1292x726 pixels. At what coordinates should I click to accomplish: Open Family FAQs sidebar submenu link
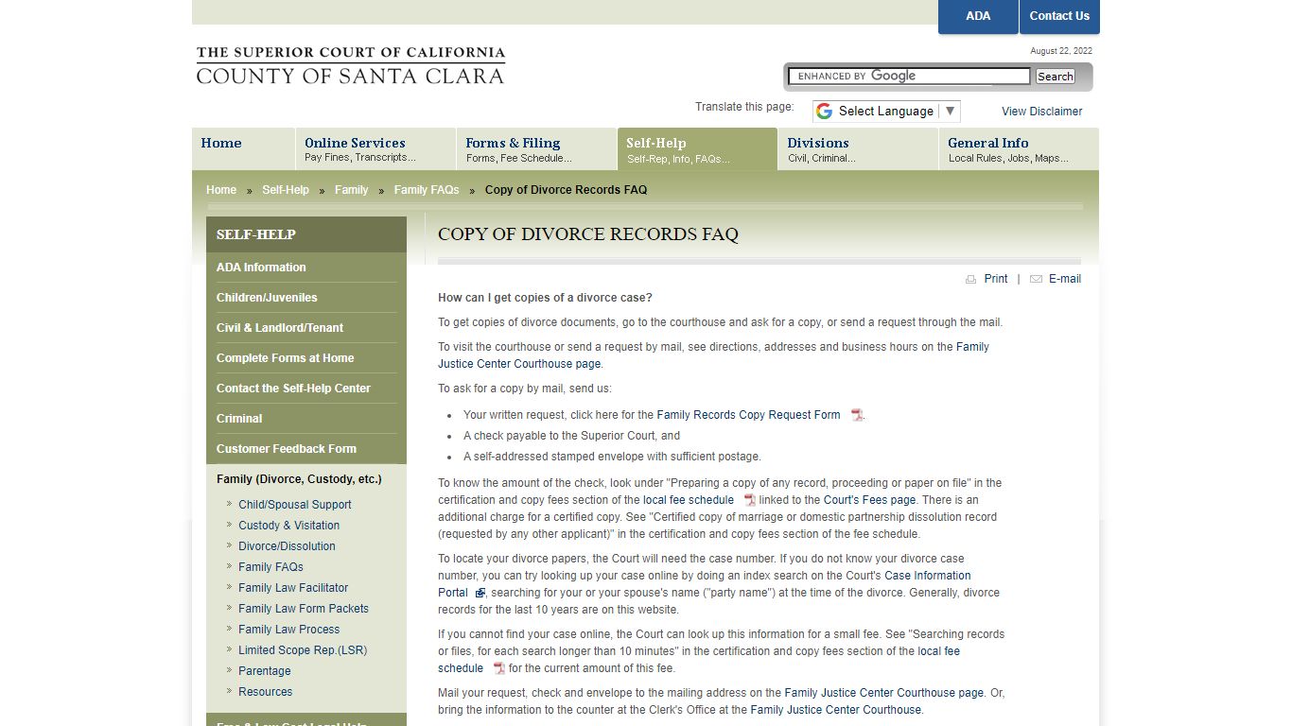[x=271, y=567]
